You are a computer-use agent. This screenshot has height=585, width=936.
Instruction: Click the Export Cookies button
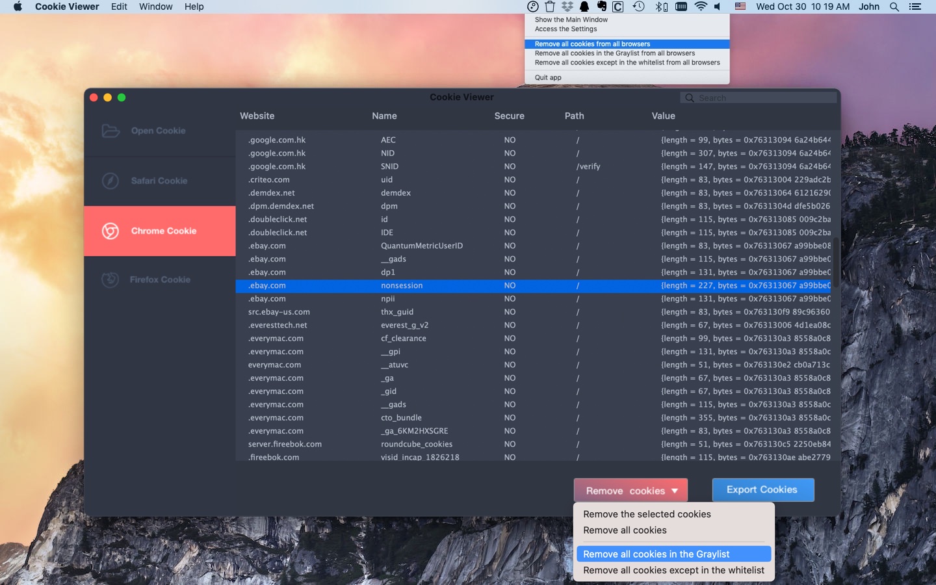(762, 489)
